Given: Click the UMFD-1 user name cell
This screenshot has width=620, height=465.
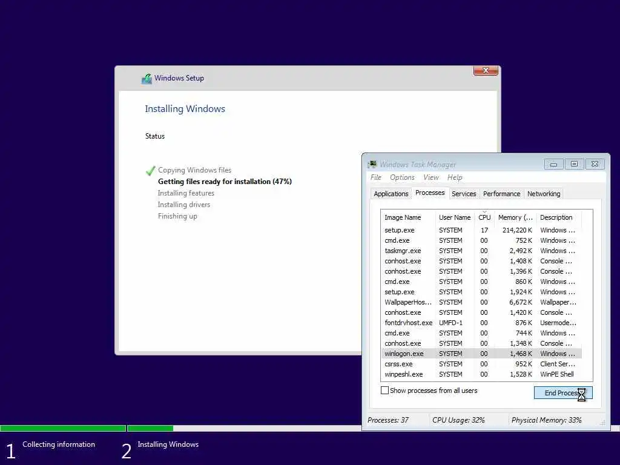Looking at the screenshot, I should [450, 323].
